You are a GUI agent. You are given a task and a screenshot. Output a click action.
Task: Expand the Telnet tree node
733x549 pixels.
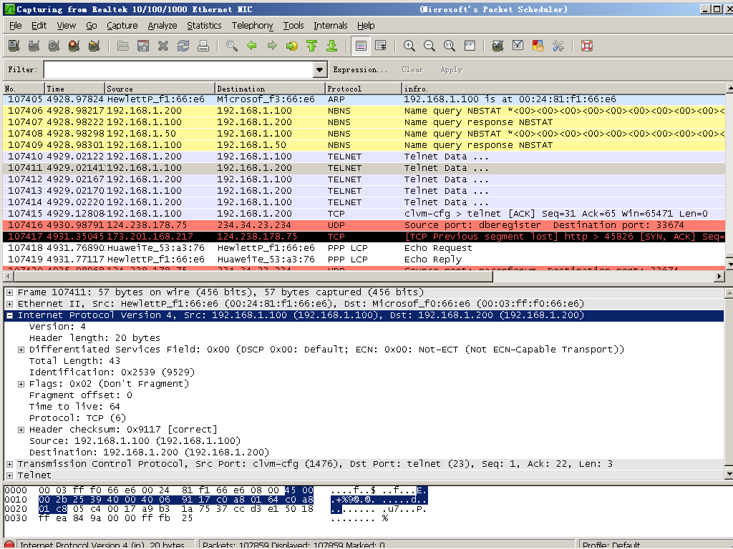[x=9, y=475]
